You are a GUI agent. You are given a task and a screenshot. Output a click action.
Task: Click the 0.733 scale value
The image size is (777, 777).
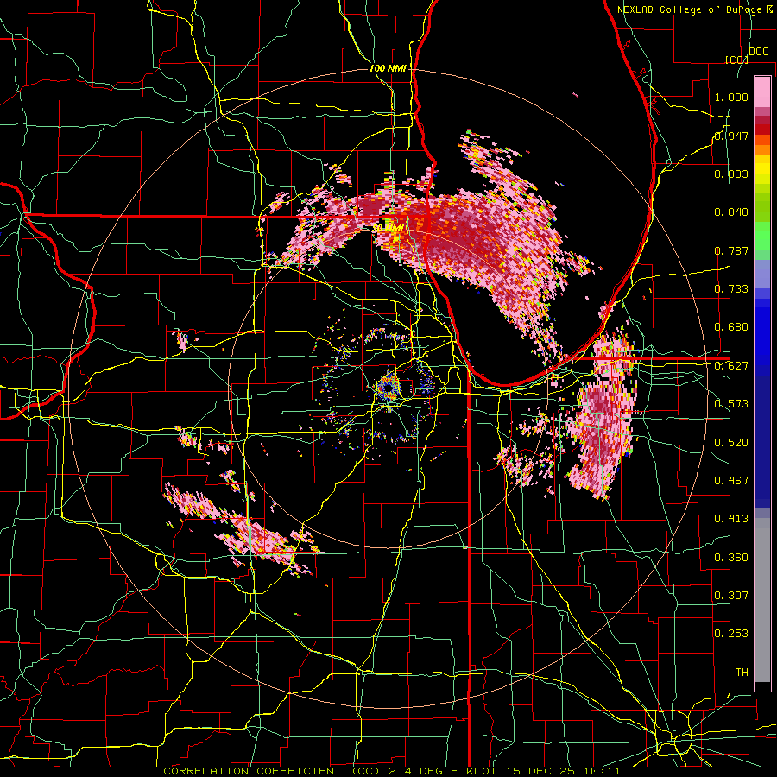click(731, 289)
